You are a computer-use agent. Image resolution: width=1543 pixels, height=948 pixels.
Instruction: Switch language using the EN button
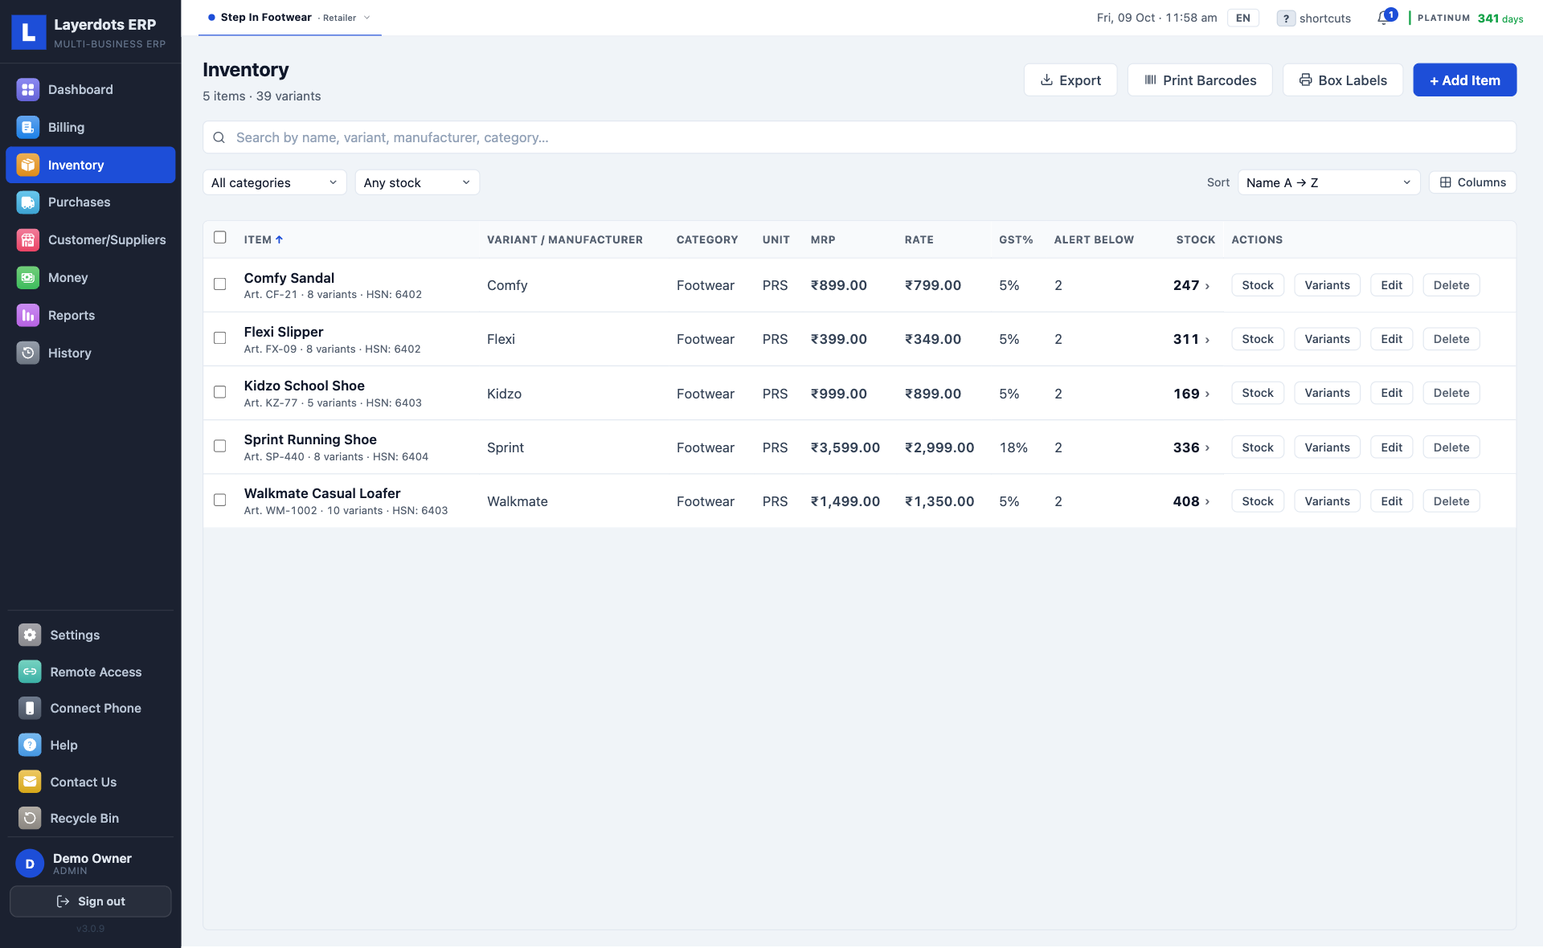point(1242,18)
